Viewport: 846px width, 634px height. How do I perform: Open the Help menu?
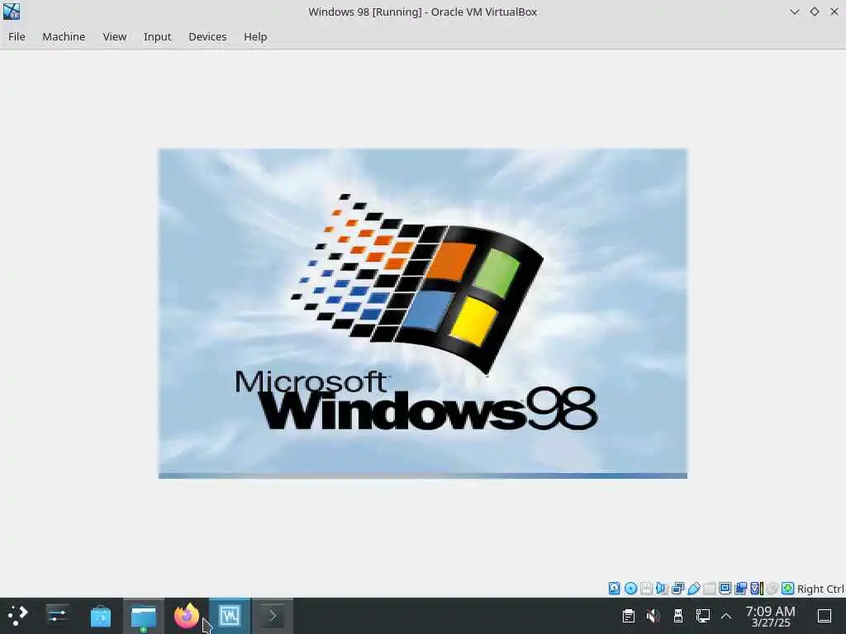click(255, 36)
